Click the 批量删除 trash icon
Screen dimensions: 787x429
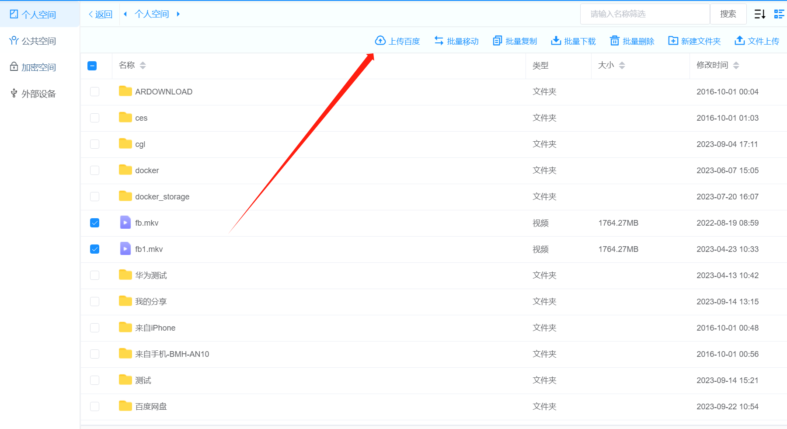(x=615, y=41)
